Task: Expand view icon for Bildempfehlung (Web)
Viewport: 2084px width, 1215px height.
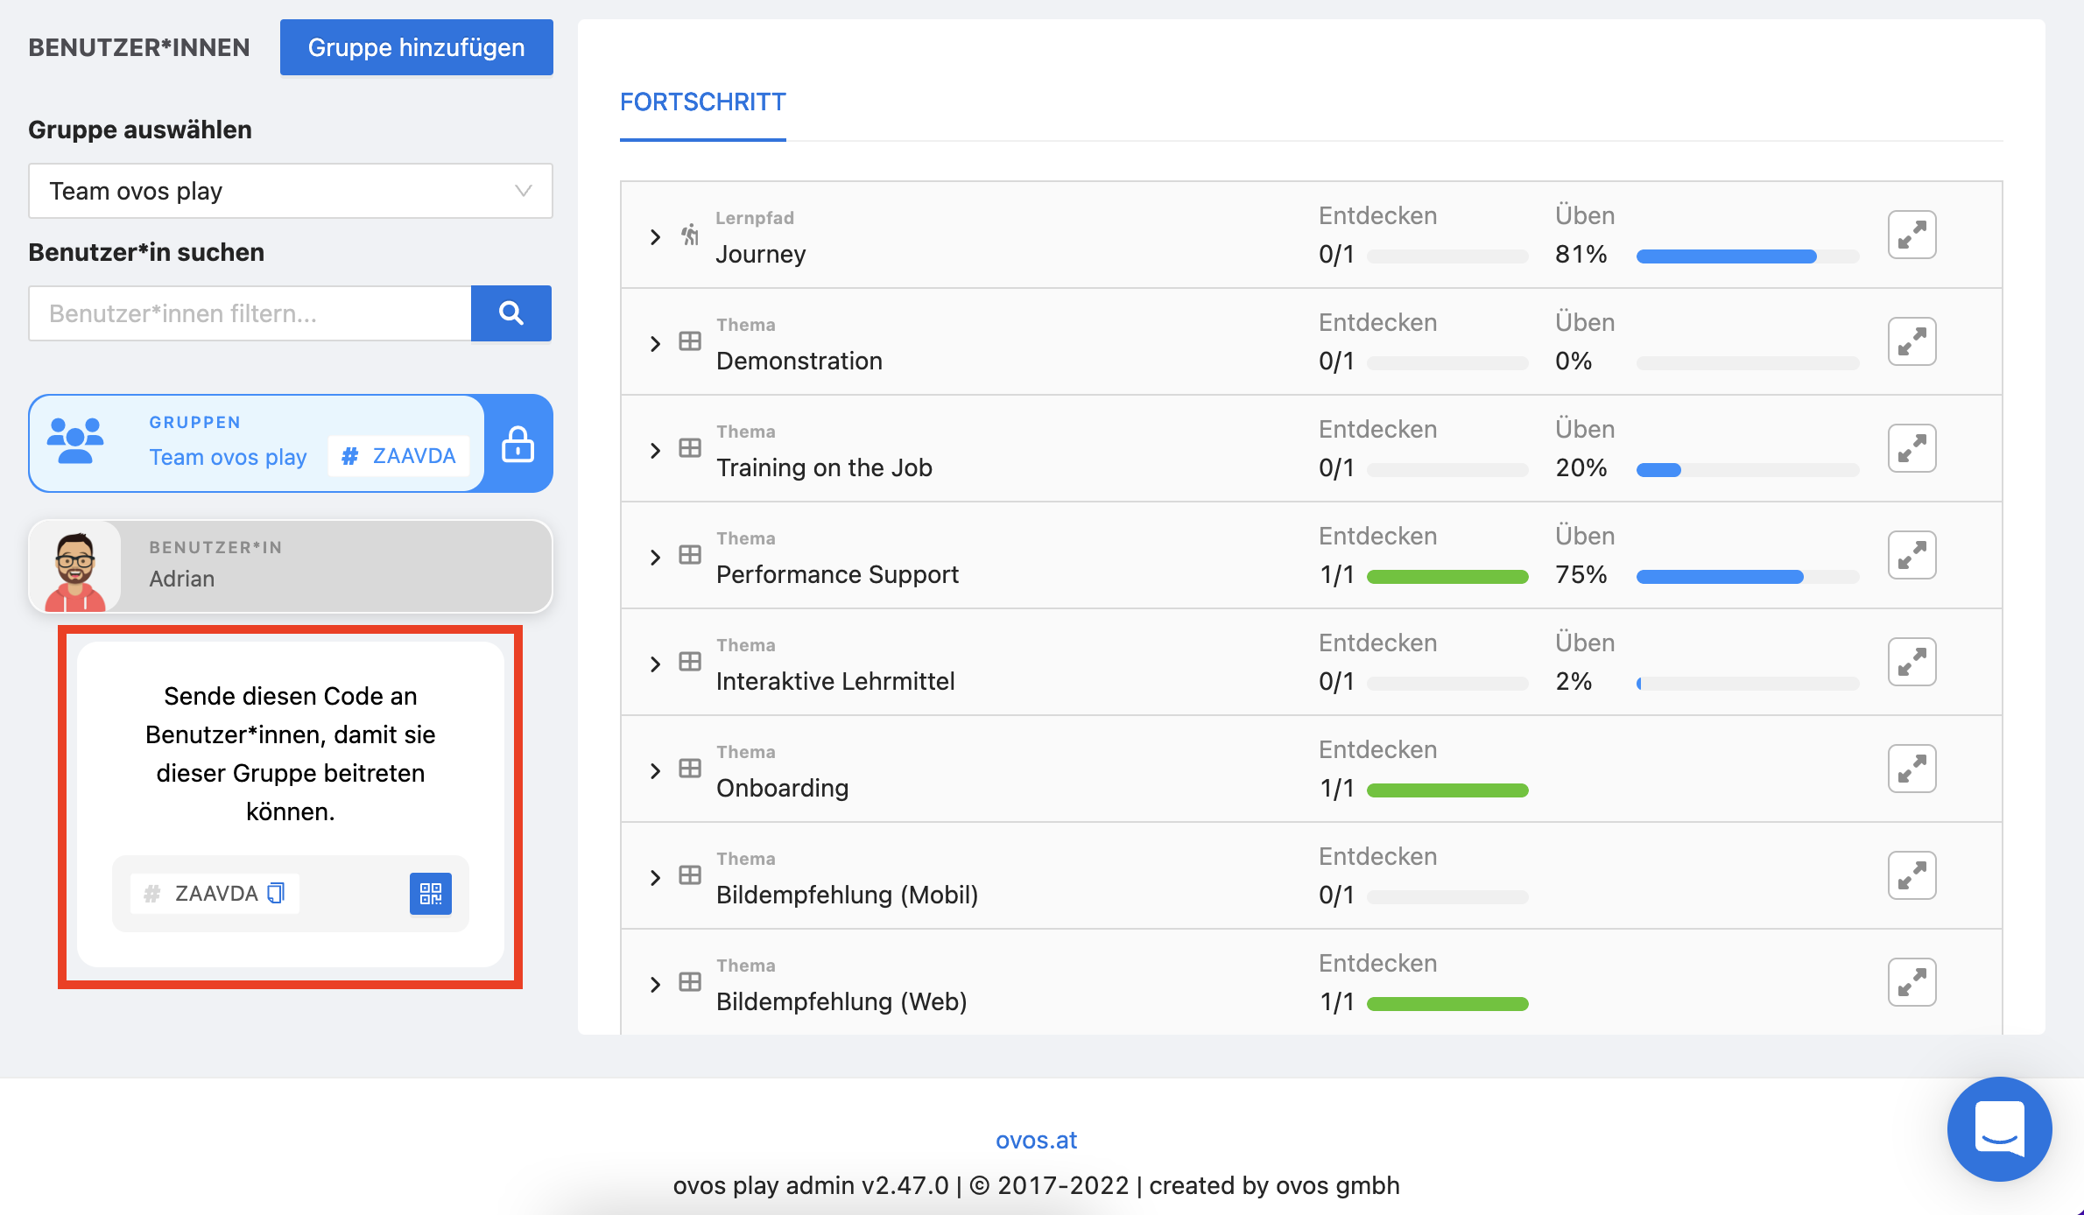Action: click(x=1912, y=982)
